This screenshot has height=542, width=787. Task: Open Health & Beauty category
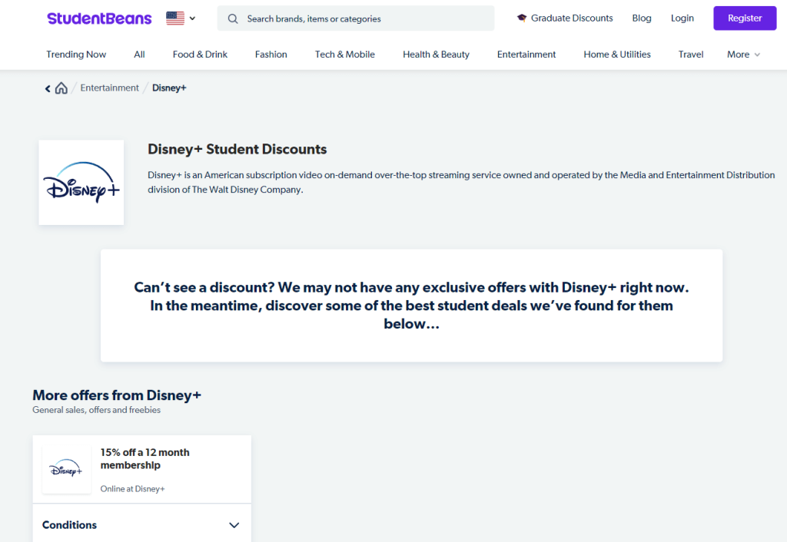[437, 55]
